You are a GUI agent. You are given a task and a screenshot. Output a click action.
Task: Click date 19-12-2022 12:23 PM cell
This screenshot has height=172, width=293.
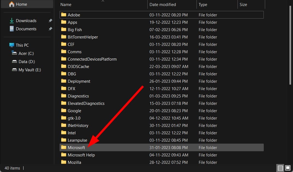click(x=169, y=22)
